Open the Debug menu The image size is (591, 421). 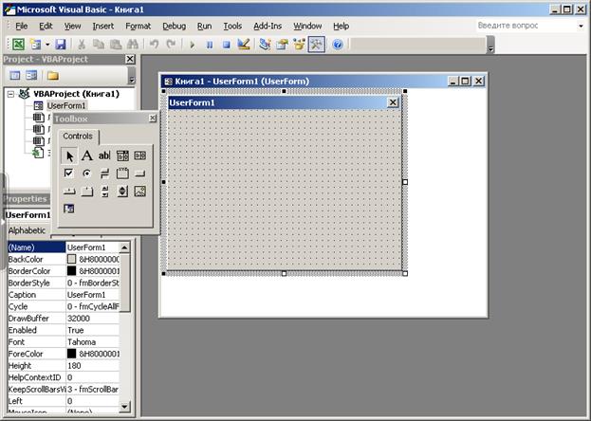[174, 26]
